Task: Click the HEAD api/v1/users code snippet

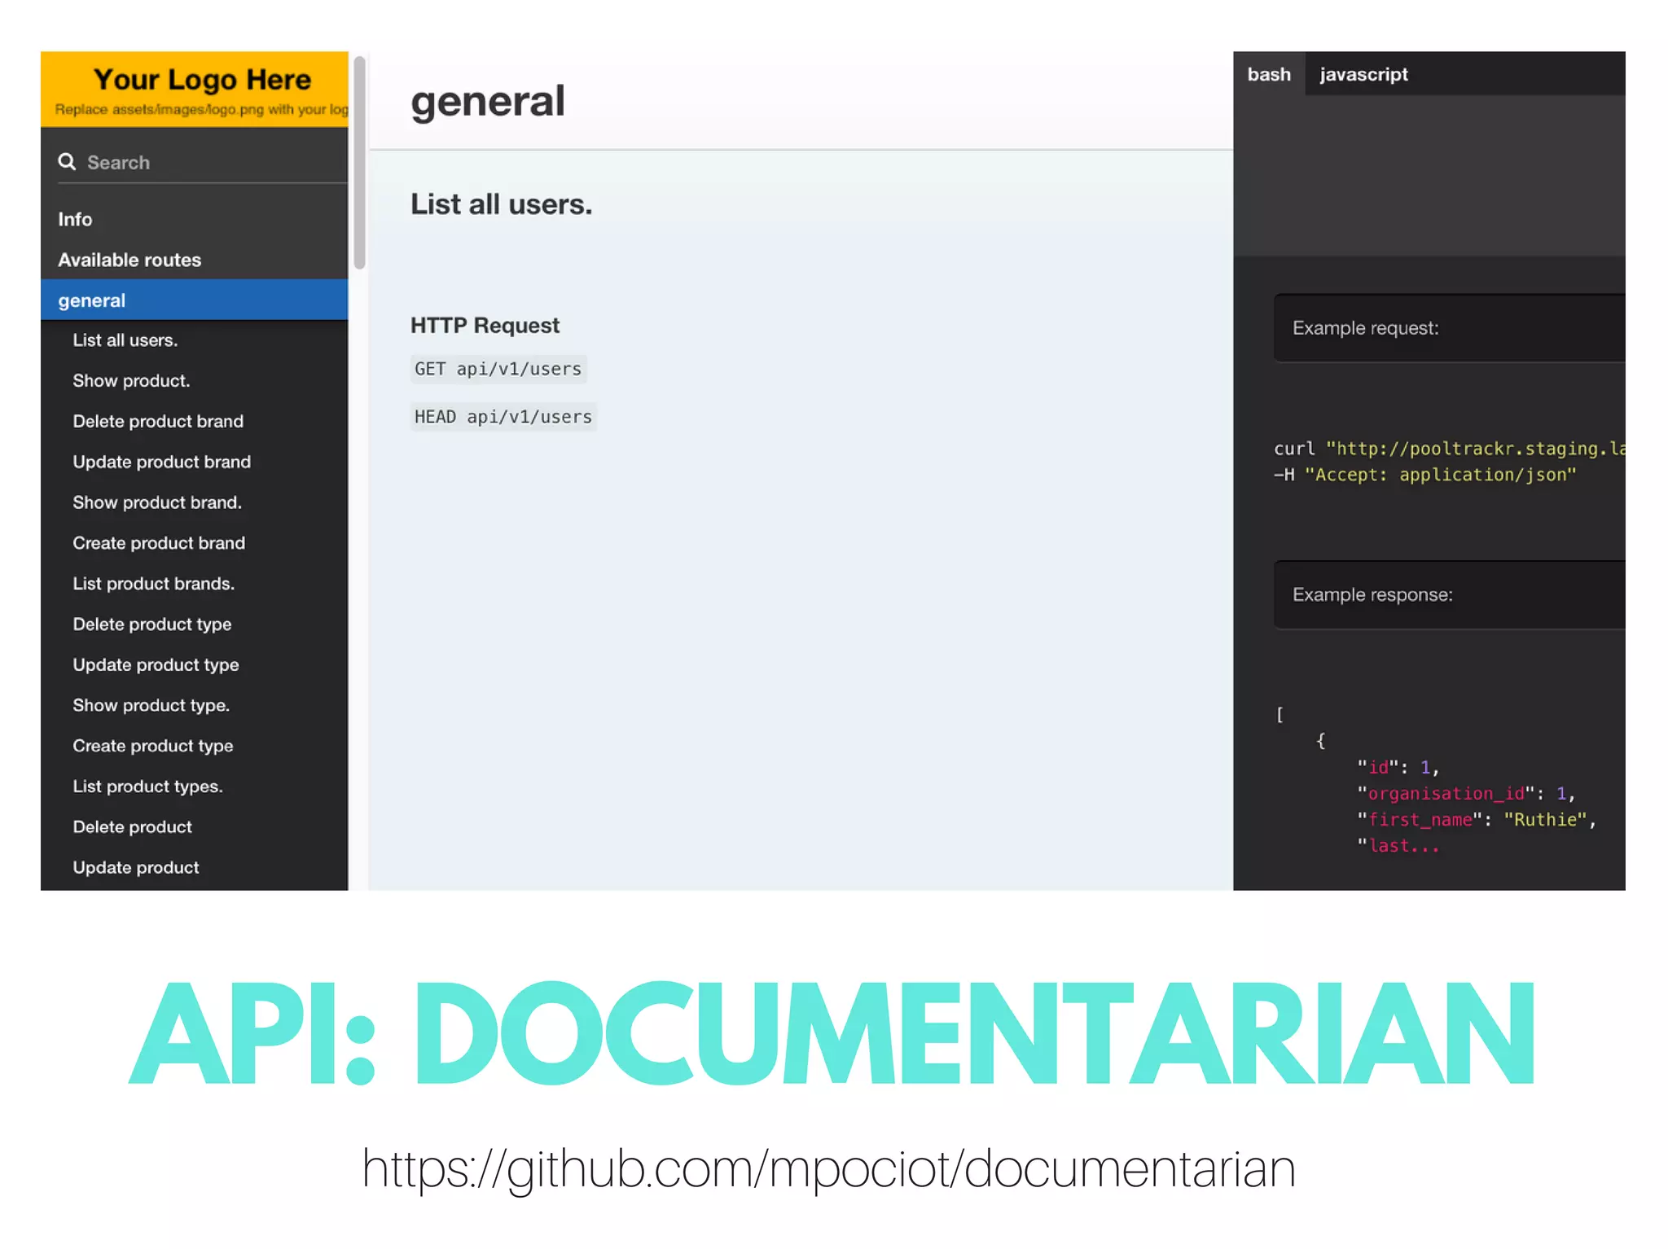Action: click(x=503, y=417)
